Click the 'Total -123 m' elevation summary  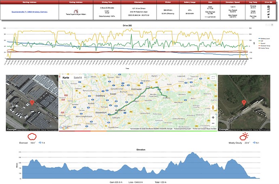[x=161, y=182]
